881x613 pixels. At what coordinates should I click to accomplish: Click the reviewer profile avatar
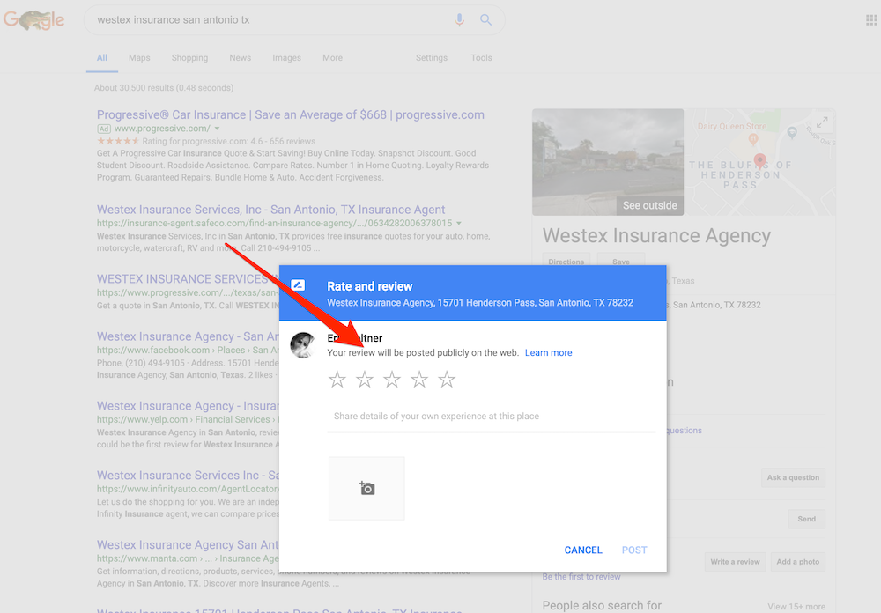pyautogui.click(x=302, y=345)
